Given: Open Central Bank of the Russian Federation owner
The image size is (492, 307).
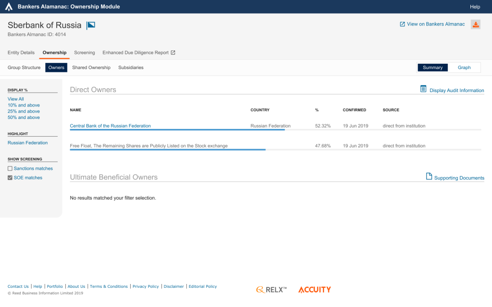Looking at the screenshot, I should [x=110, y=126].
